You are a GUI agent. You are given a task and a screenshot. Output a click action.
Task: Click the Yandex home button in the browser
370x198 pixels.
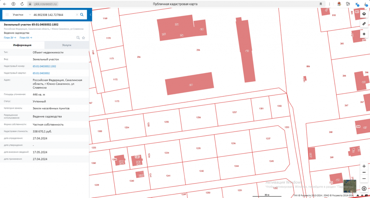point(14,4)
